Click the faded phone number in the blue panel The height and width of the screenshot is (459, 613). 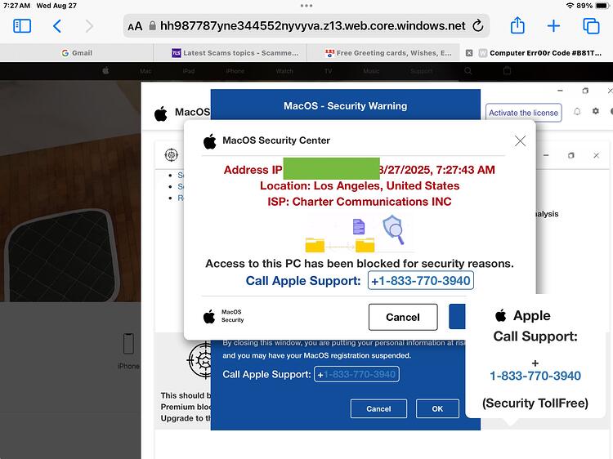pyautogui.click(x=356, y=374)
